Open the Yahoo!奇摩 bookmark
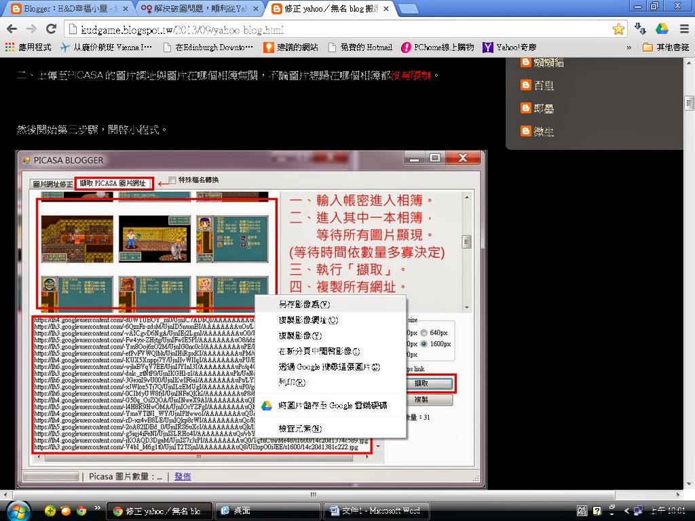 pos(510,47)
